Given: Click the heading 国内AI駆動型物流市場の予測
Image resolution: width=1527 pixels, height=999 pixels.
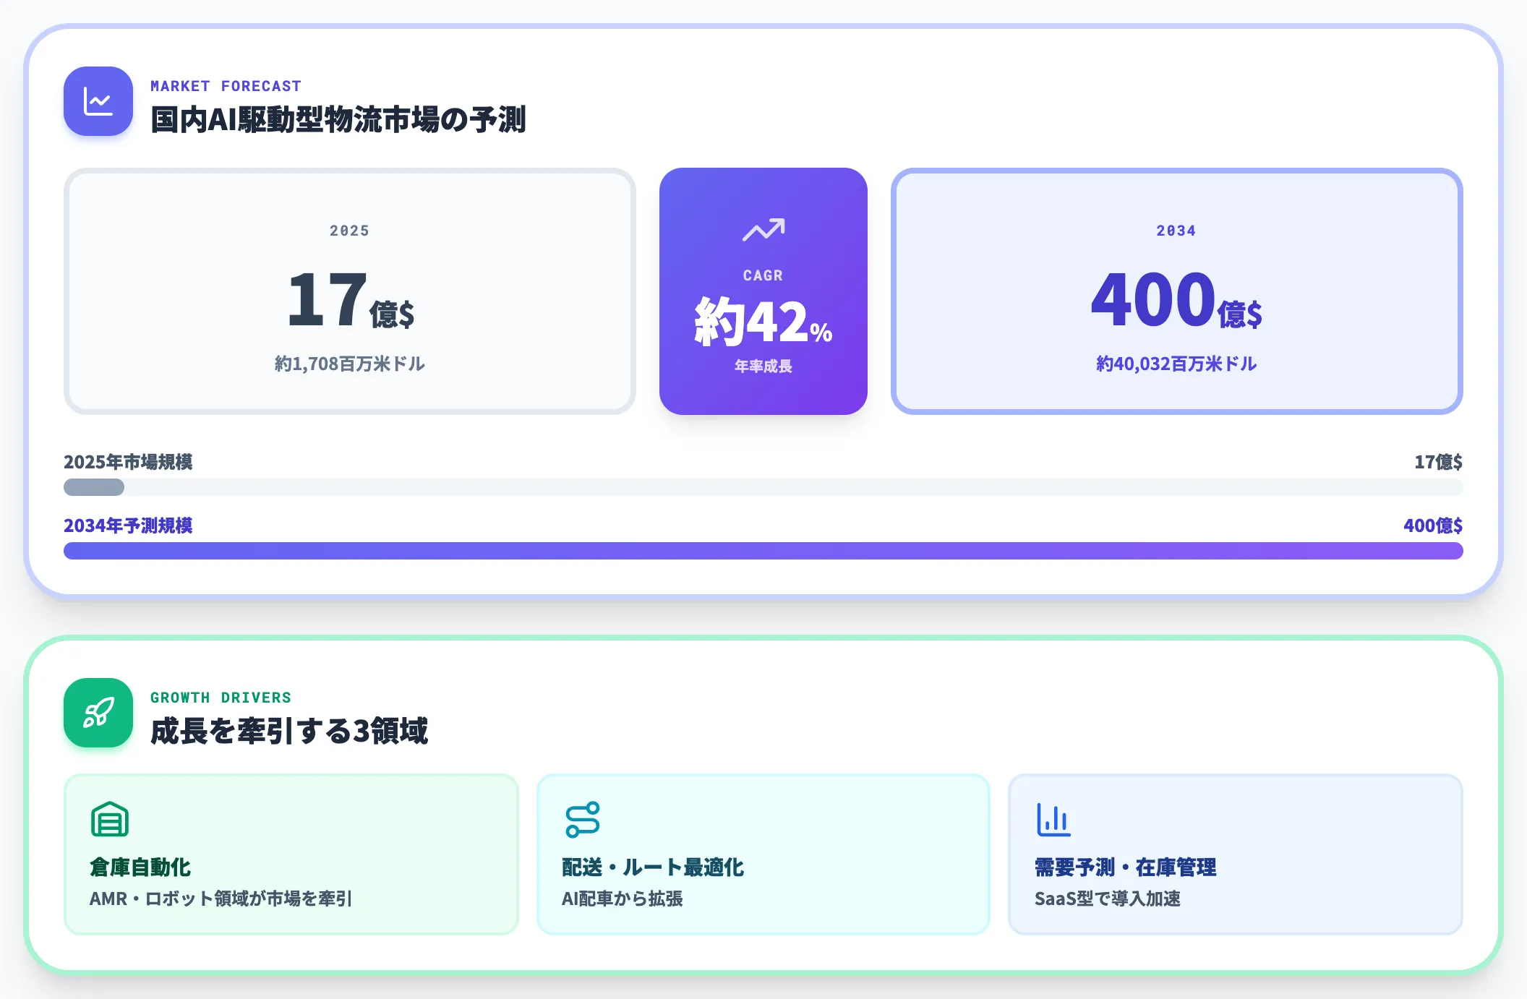Looking at the screenshot, I should click(338, 120).
